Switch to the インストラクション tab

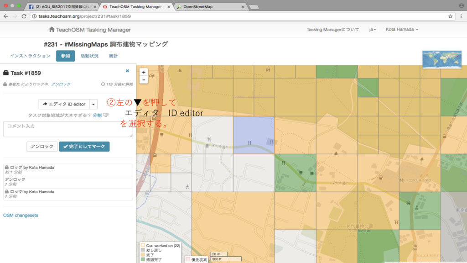pos(30,56)
